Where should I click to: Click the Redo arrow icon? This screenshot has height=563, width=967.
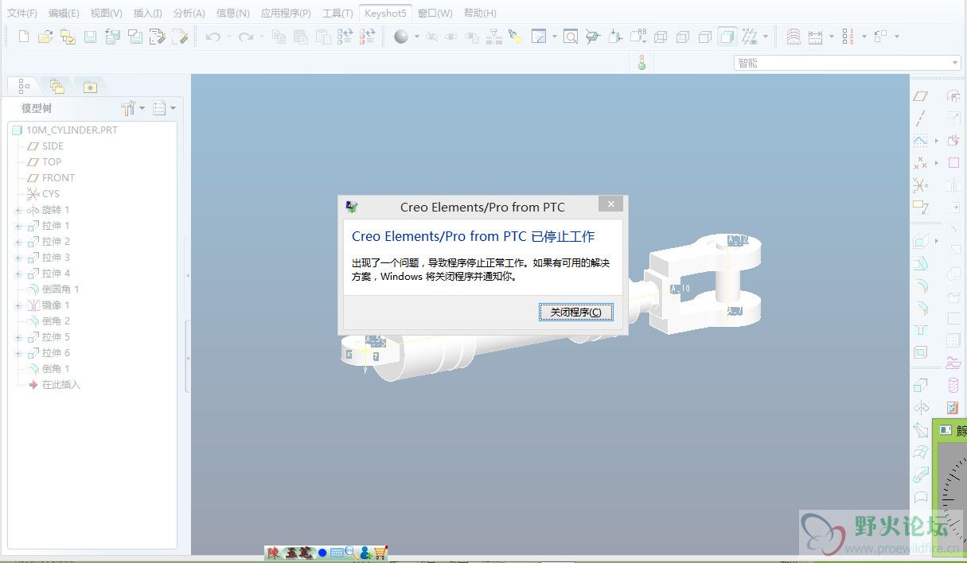click(x=246, y=37)
